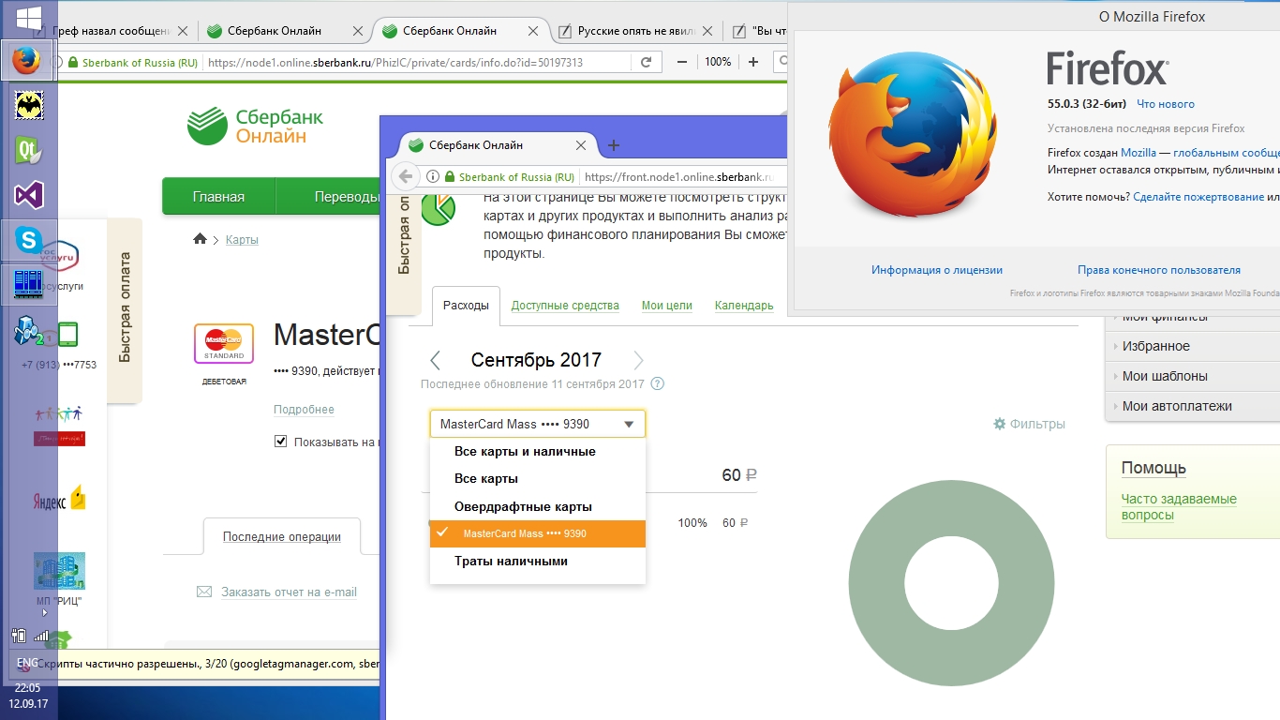The width and height of the screenshot is (1280, 720).
Task: Open the Главная menu item
Action: [x=218, y=196]
